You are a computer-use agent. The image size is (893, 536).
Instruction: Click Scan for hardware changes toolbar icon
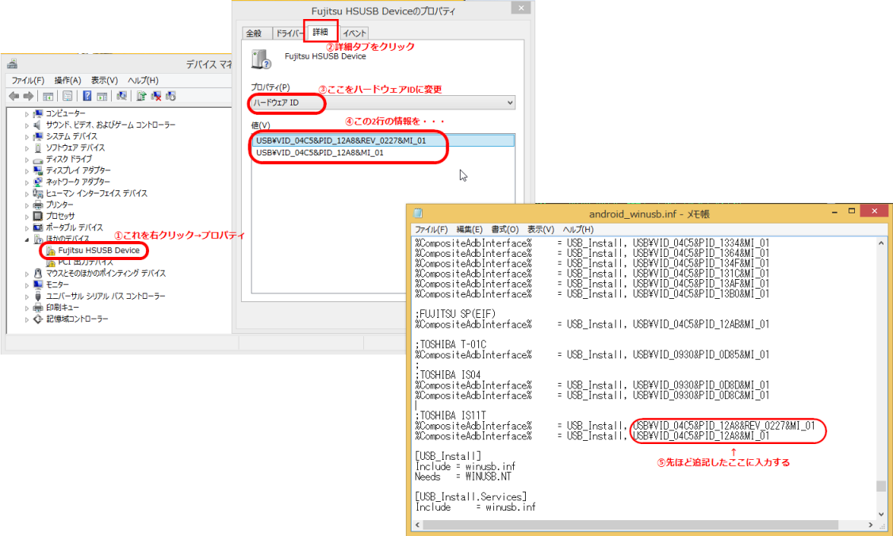[x=121, y=96]
